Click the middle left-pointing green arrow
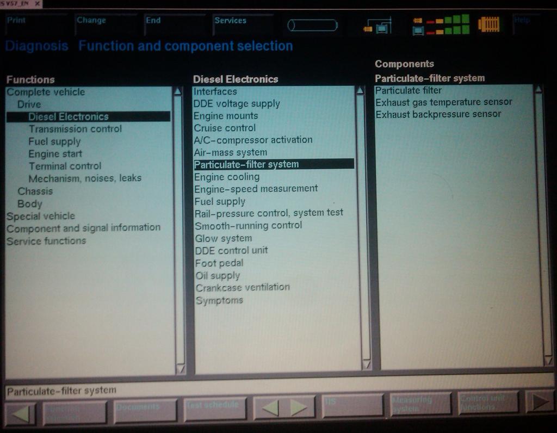Image resolution: width=557 pixels, height=433 pixels. (x=270, y=407)
